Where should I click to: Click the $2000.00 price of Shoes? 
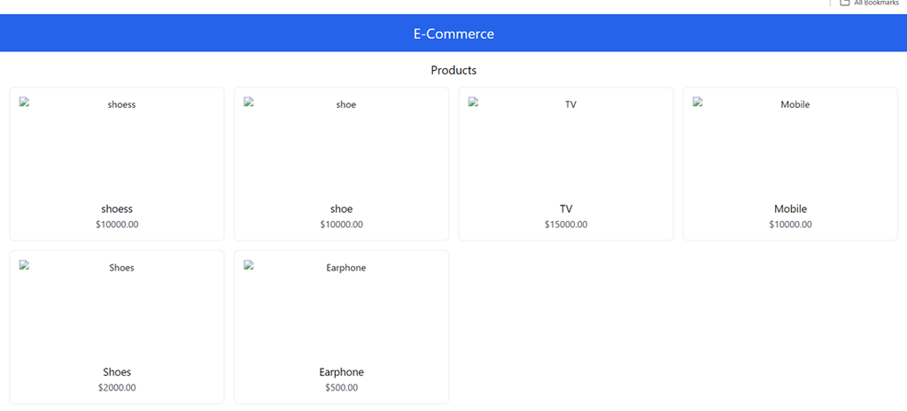pyautogui.click(x=117, y=387)
